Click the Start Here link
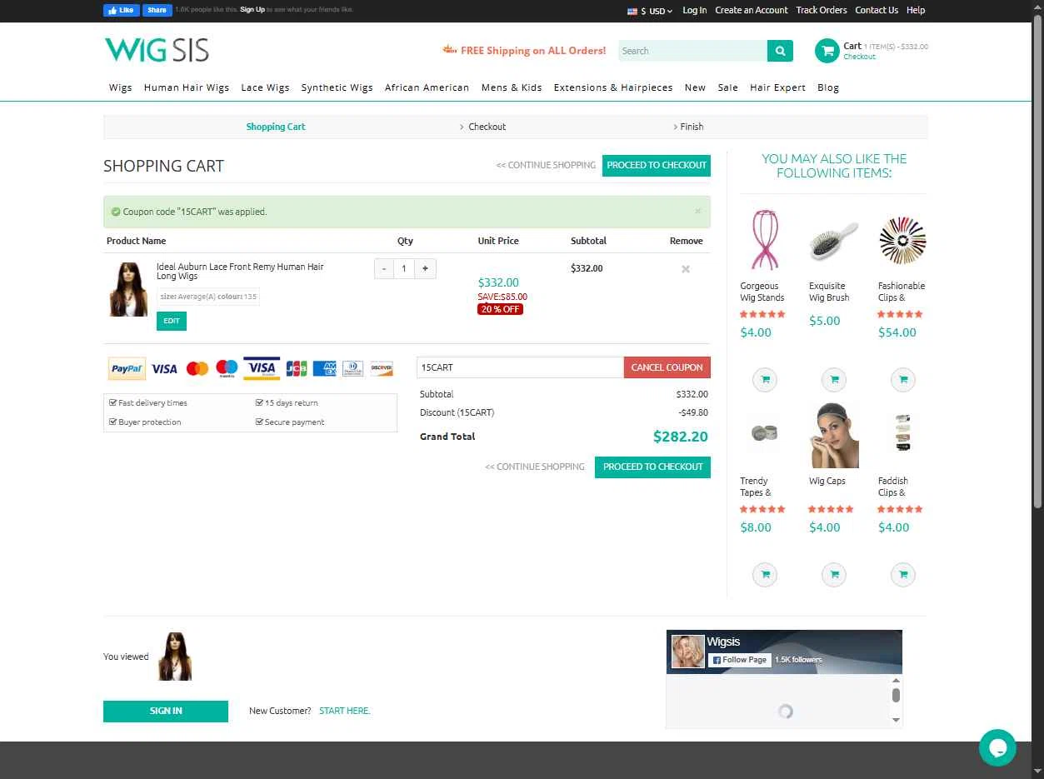 point(345,711)
